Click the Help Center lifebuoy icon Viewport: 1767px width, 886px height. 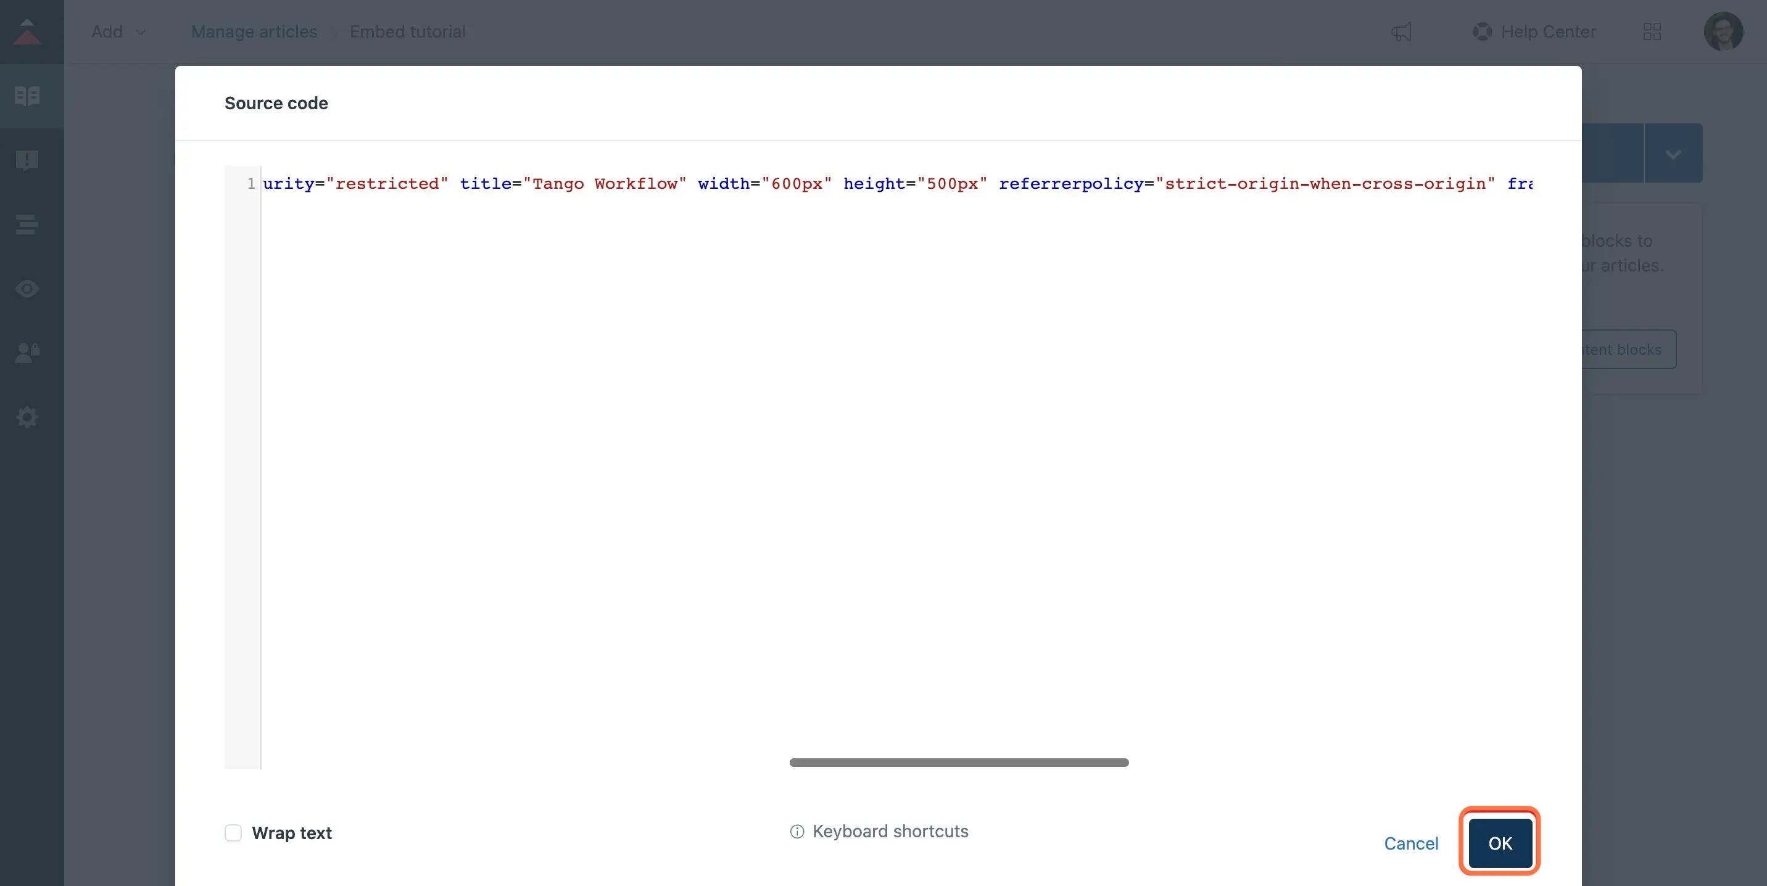[1481, 31]
